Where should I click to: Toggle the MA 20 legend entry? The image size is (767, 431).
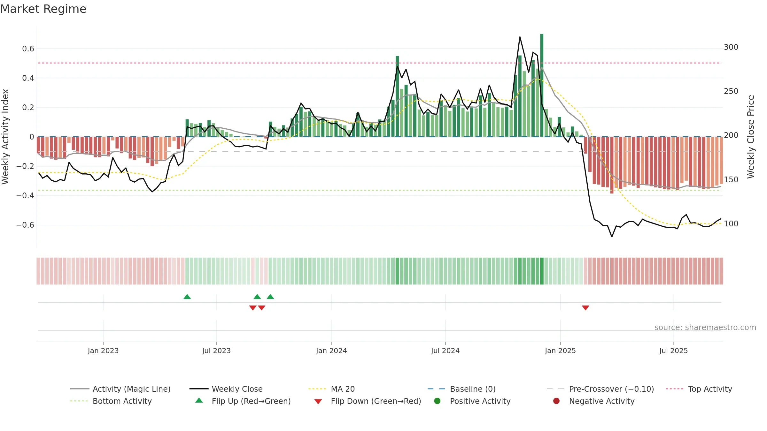point(331,389)
